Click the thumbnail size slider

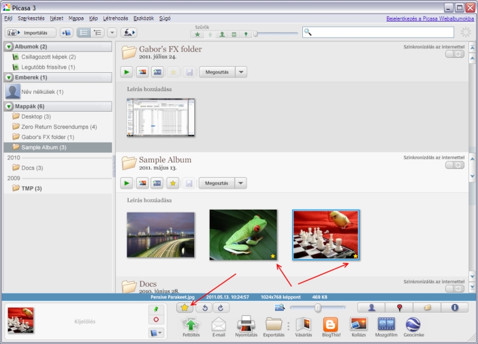point(317,308)
